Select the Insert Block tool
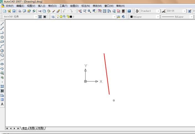Image resolution: width=195 pixels, height=134 pixels. coord(2,73)
